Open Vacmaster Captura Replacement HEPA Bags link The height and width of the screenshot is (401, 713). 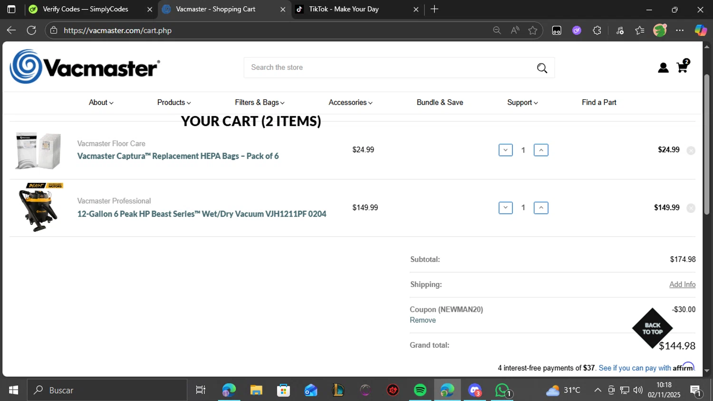178,156
